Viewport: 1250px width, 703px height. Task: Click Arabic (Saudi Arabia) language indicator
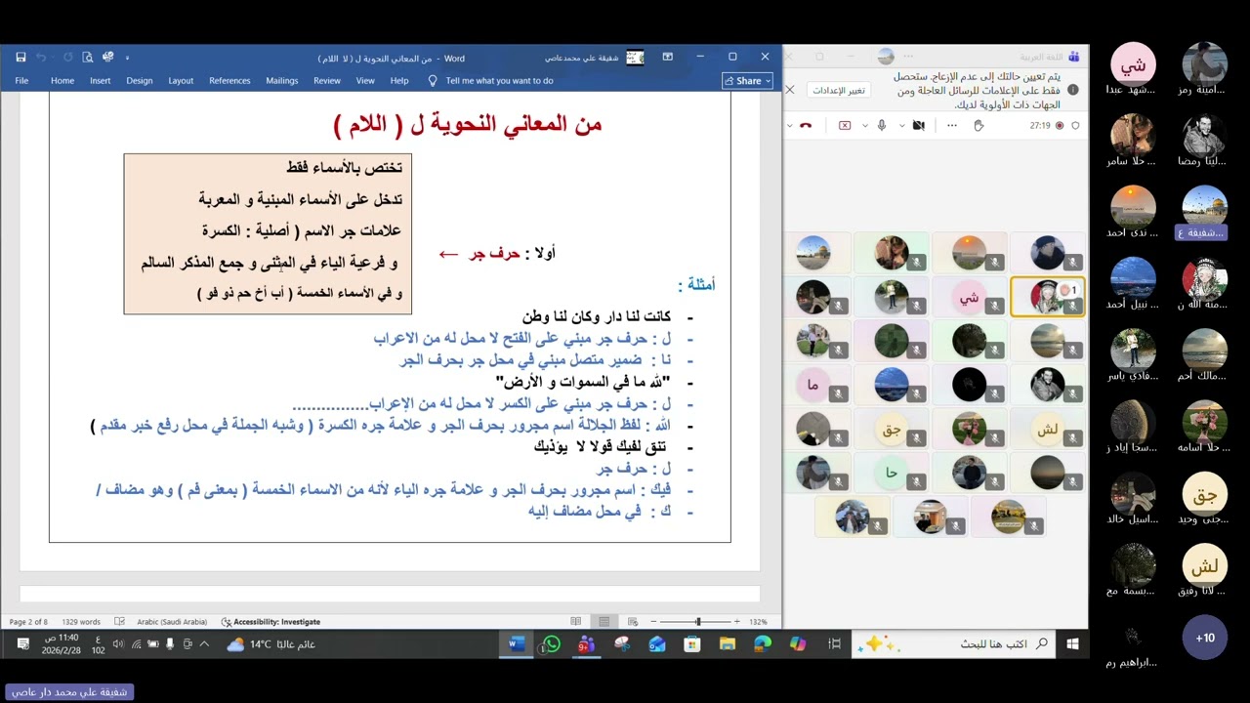click(x=172, y=621)
